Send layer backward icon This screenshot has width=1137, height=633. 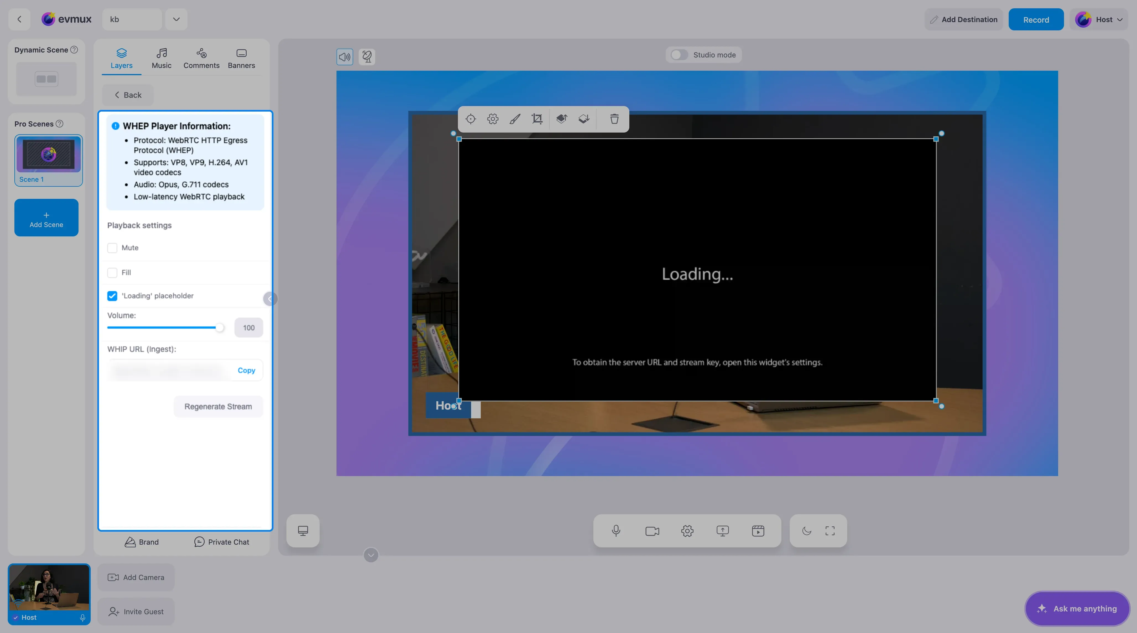tap(584, 119)
